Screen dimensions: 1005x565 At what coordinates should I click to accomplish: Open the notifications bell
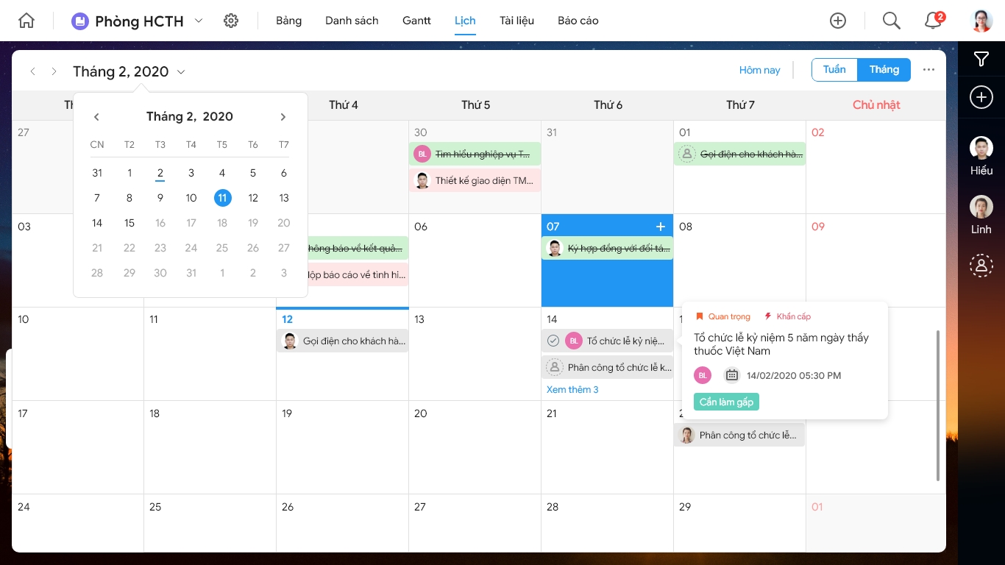click(x=934, y=21)
